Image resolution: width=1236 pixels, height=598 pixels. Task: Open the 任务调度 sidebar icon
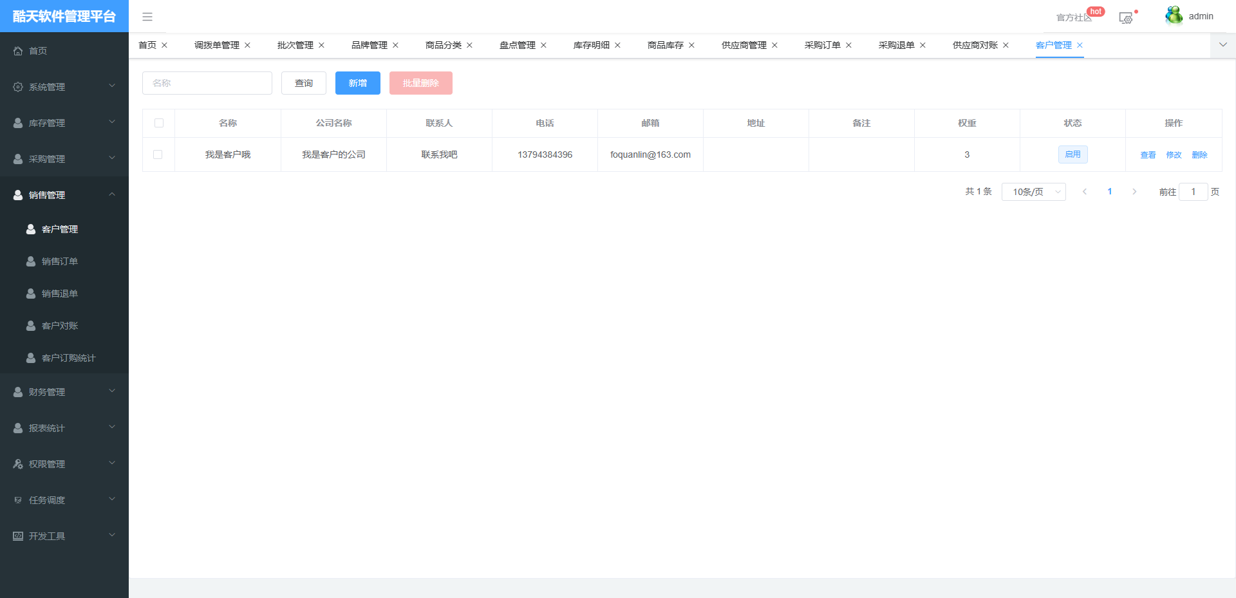click(17, 500)
